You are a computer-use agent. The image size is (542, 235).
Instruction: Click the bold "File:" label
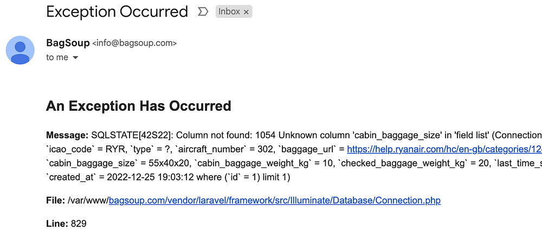pos(56,200)
